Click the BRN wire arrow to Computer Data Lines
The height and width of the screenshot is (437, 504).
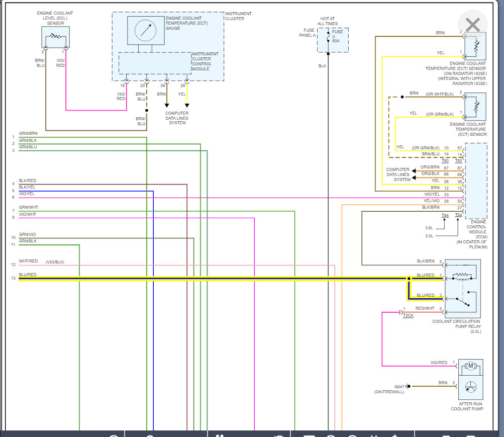167,105
